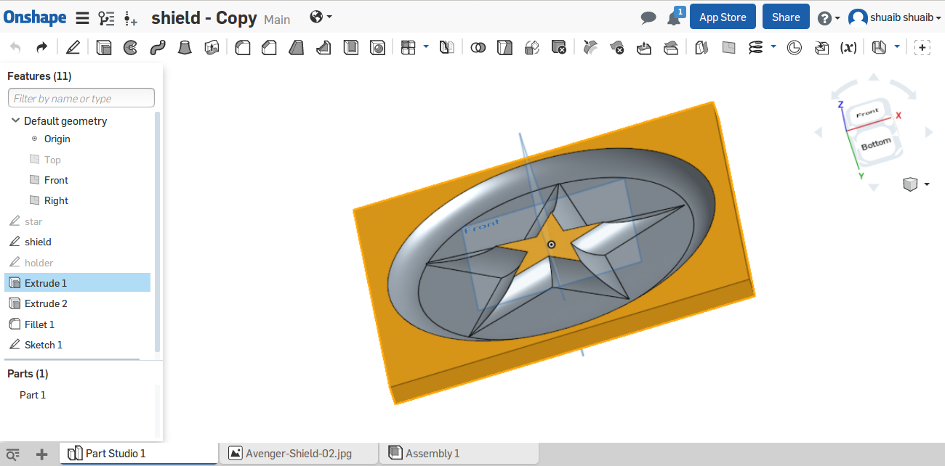
Task: Click the Undo arrow in the toolbar
Action: coord(15,48)
